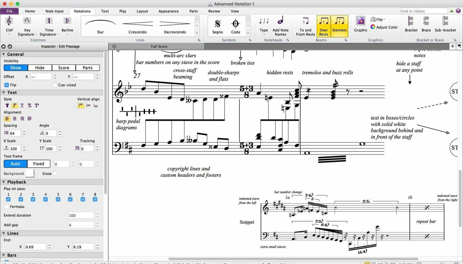Uncheck play on pass 4

[x=45, y=199]
